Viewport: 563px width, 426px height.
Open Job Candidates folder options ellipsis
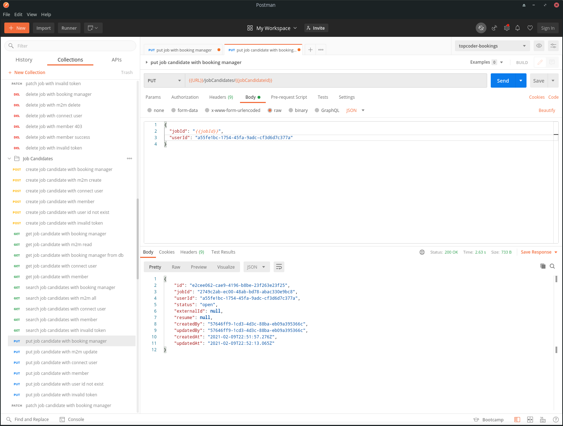point(129,158)
